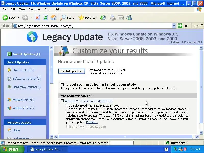Click the Windows XP Service Pack 3 link
This screenshot has height=153, width=204.
click(x=88, y=101)
